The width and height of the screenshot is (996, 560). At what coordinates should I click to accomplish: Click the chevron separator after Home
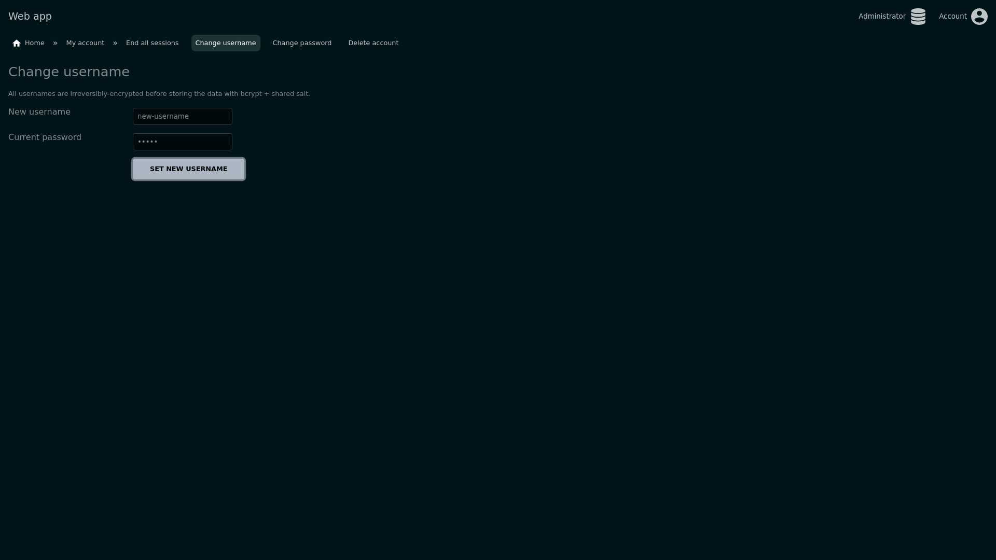coord(55,43)
